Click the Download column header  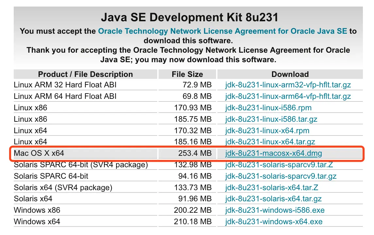pos(290,74)
